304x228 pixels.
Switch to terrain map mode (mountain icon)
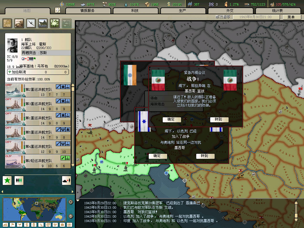coord(5,225)
